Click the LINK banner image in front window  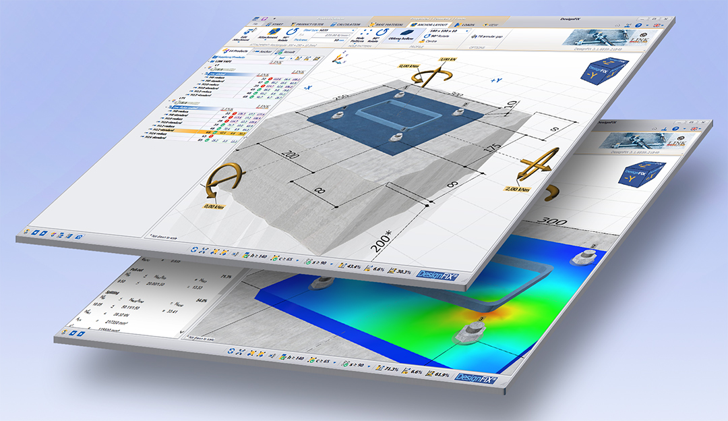(x=608, y=38)
